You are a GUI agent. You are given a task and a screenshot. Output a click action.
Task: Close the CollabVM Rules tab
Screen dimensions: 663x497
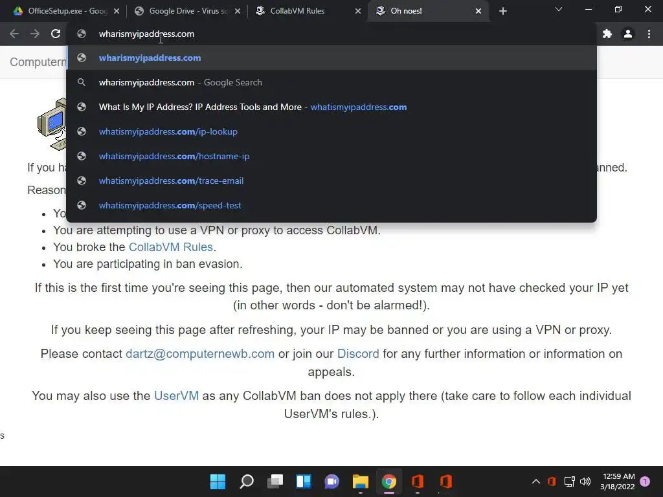pos(358,11)
